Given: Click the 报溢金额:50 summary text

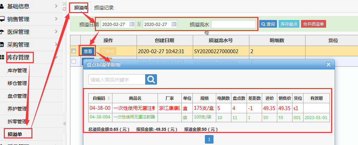Looking at the screenshot, I should (201, 129).
